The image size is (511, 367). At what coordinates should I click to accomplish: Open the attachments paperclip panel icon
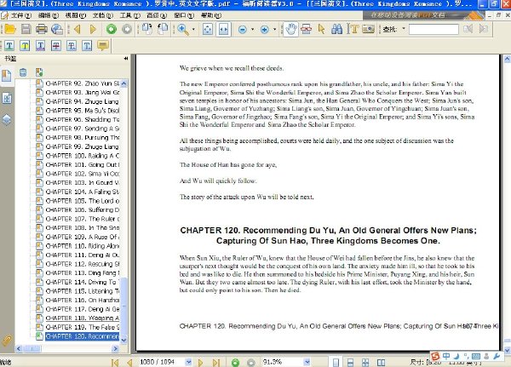(7, 341)
